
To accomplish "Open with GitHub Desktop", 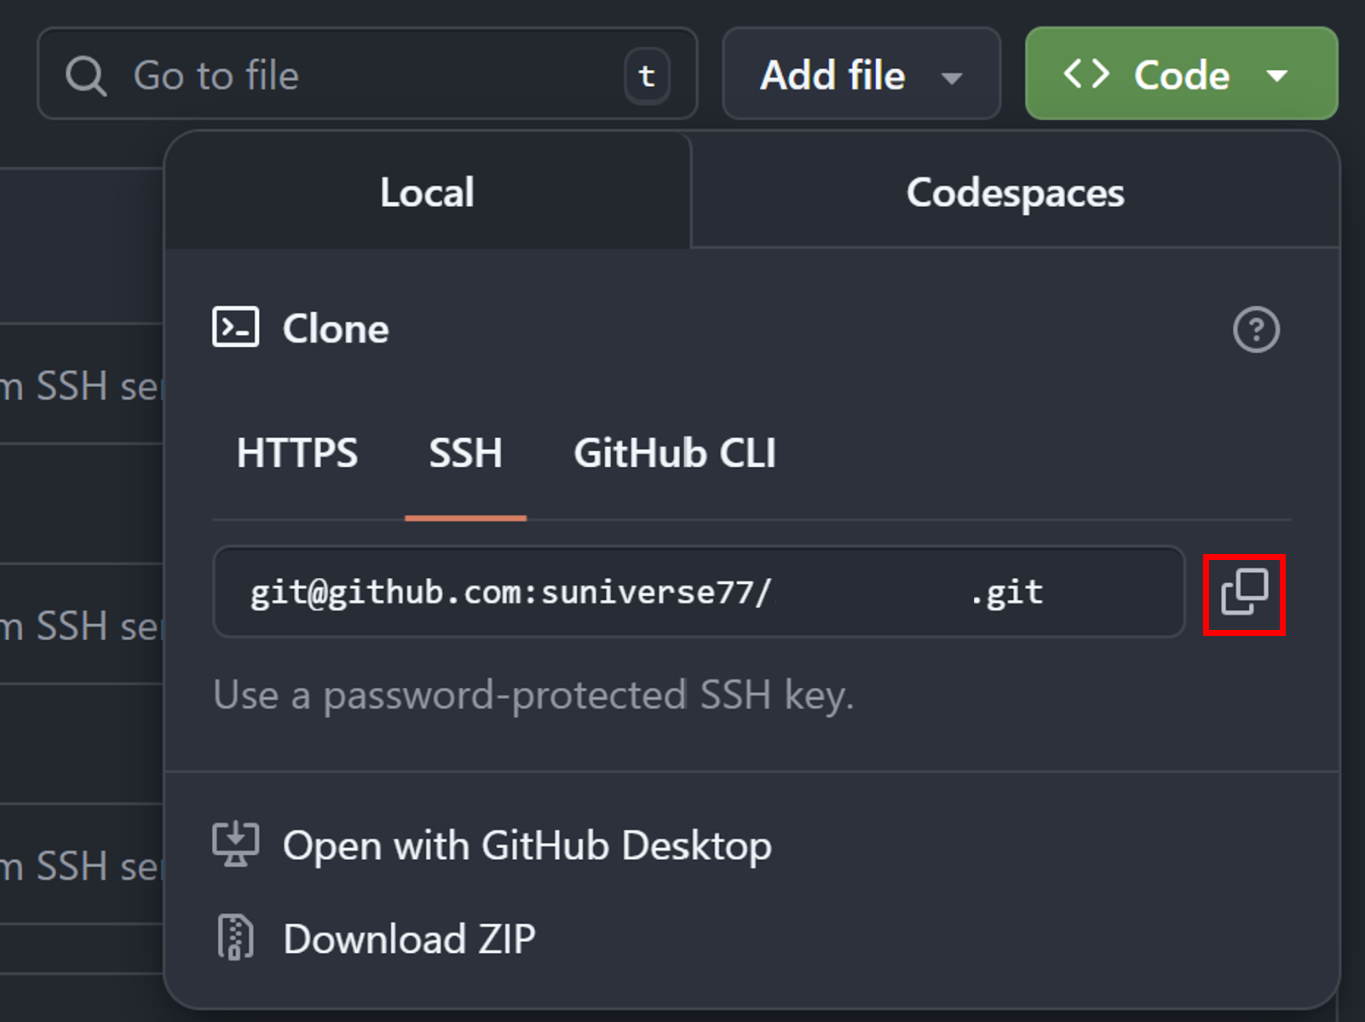I will point(527,846).
